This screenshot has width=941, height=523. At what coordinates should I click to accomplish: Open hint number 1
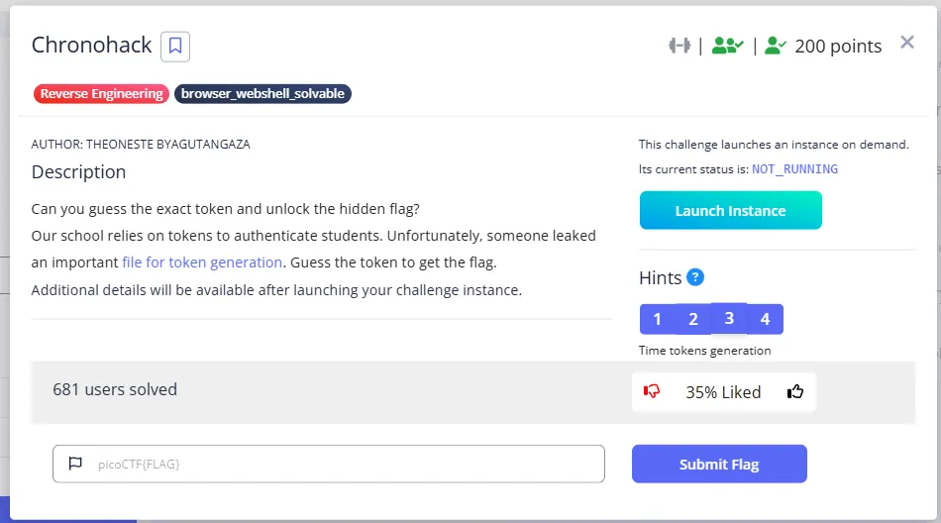pos(657,319)
